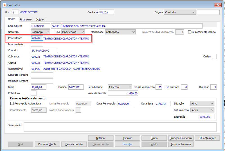The height and width of the screenshot is (151, 225).
Task: Click the Parcela Padrão button
Action: click(x=74, y=144)
